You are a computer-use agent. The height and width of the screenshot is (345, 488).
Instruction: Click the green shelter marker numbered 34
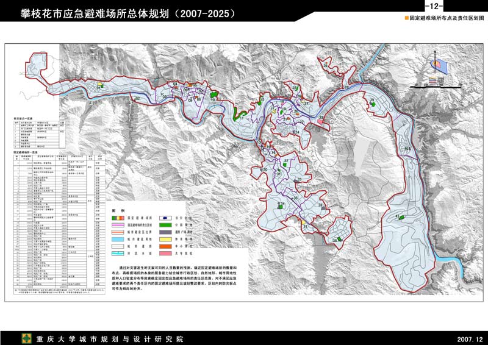[x=281, y=207]
